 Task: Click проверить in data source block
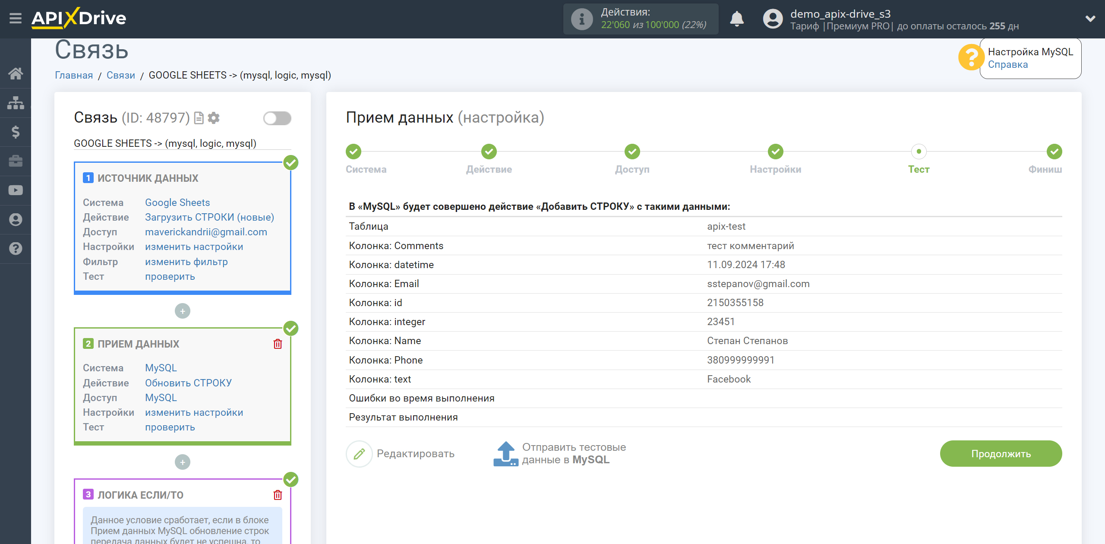[x=170, y=276]
